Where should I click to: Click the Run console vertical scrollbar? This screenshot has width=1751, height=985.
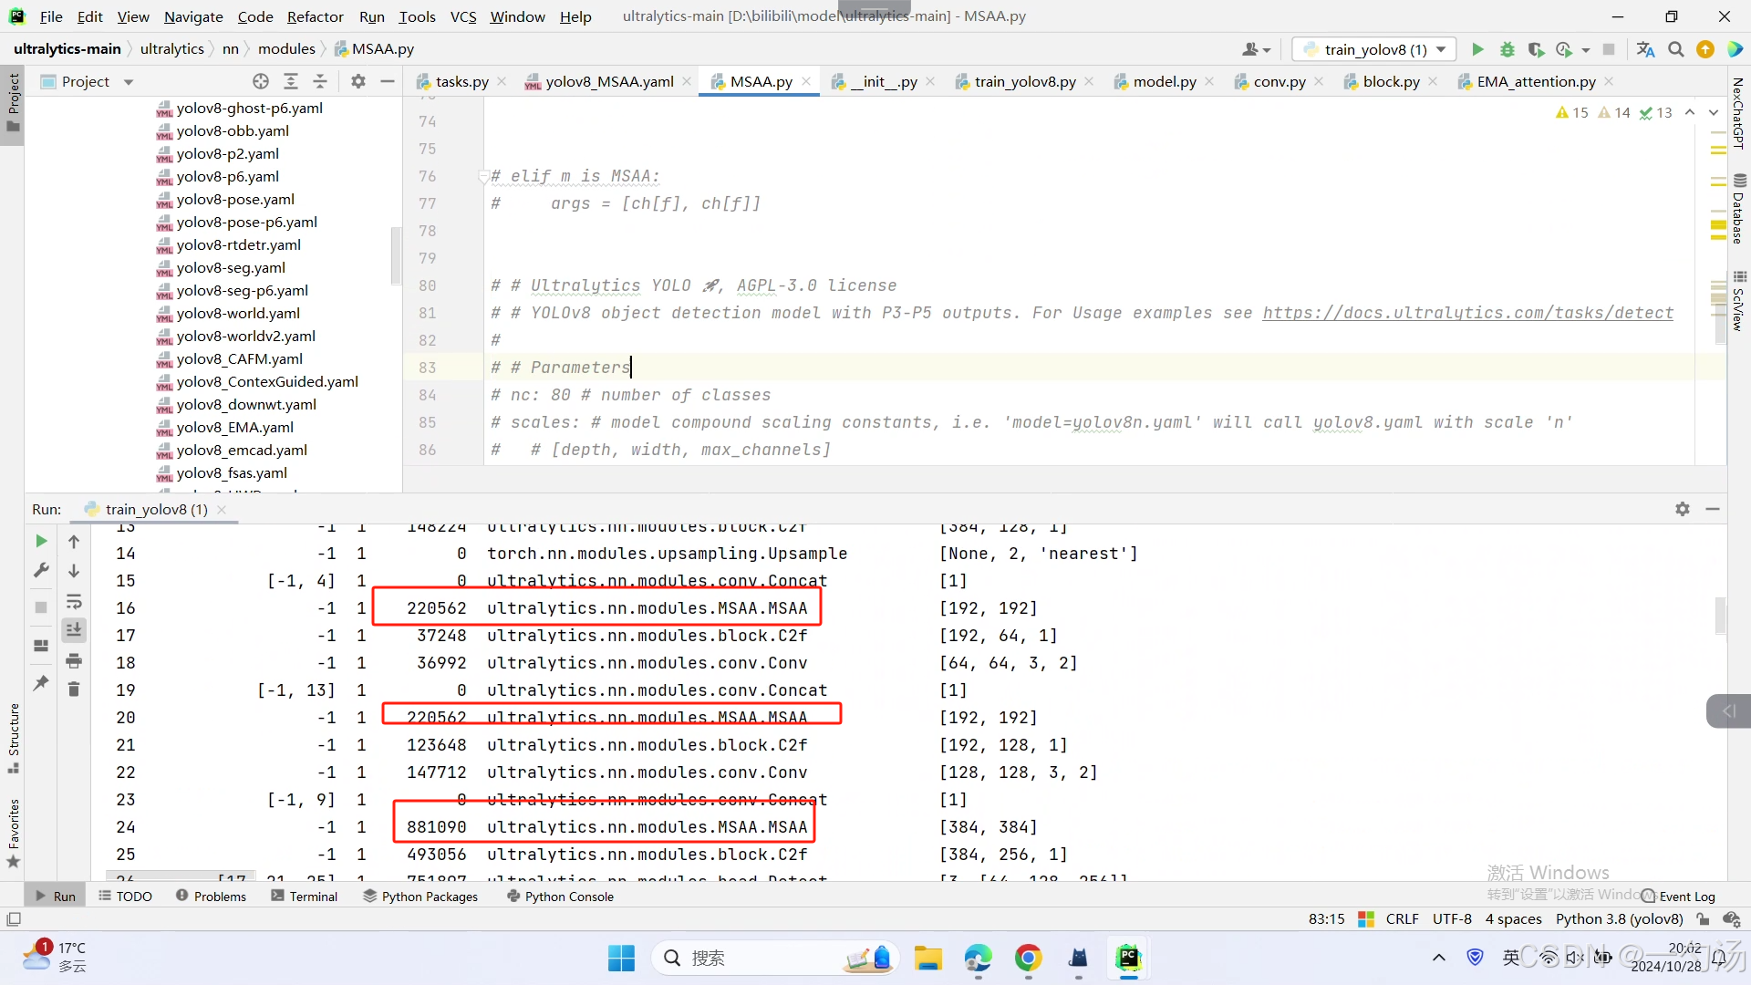coord(1720,616)
